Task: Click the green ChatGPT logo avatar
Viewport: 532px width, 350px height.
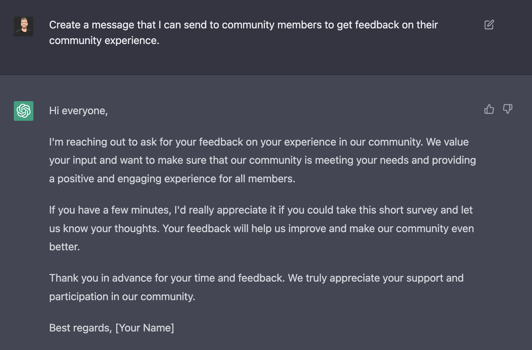Action: (x=24, y=111)
